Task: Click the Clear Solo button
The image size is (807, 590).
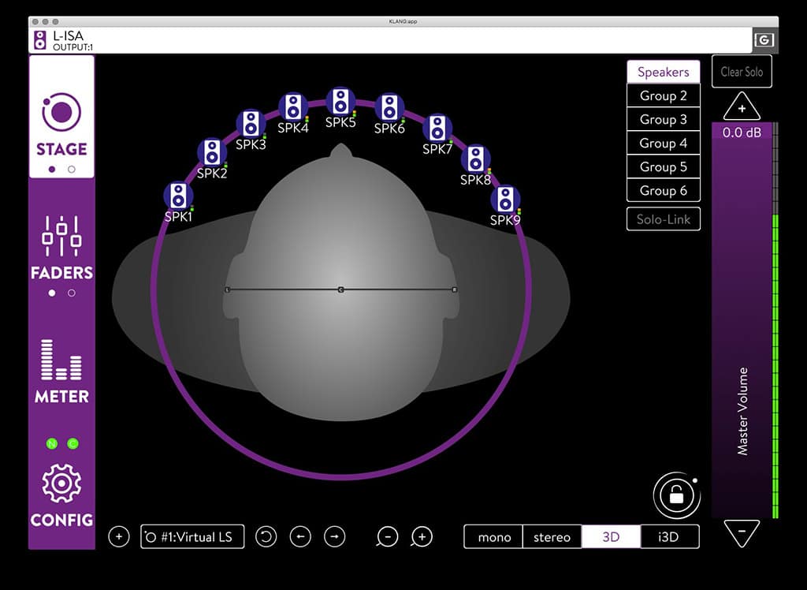Action: click(742, 72)
